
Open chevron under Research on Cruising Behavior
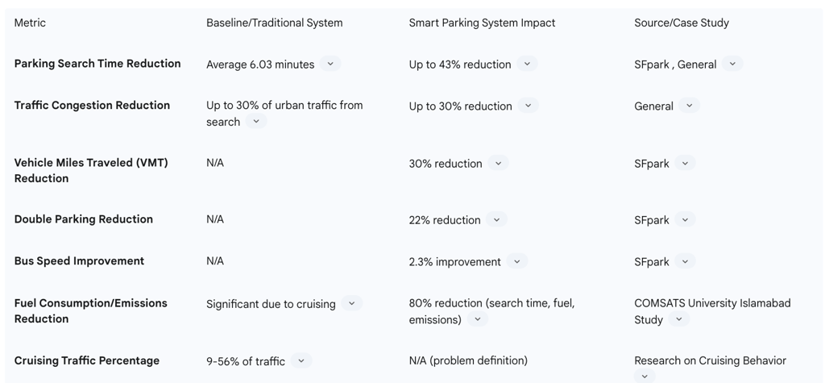(x=644, y=376)
